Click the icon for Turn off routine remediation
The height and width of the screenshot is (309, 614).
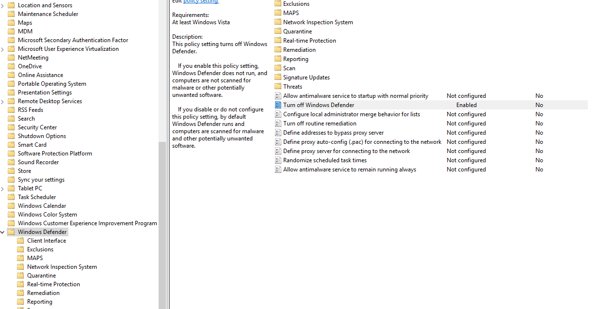tap(278, 124)
